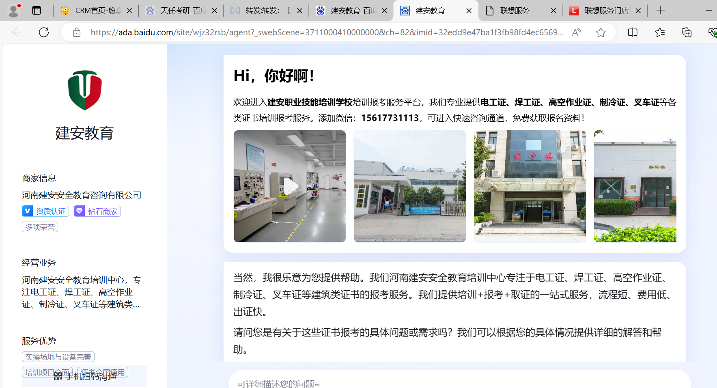Screen dimensions: 717x388
Task: Click the 建安教育 shield logo
Action: [x=84, y=90]
